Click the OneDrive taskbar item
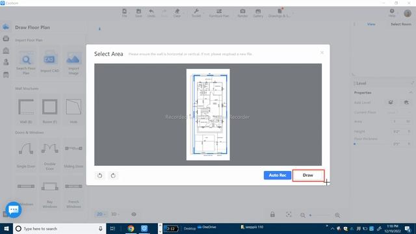 pyautogui.click(x=207, y=227)
